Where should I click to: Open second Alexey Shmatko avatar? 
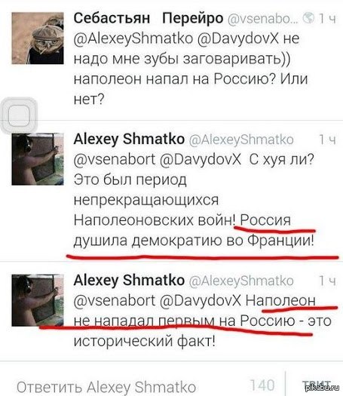pos(38,300)
